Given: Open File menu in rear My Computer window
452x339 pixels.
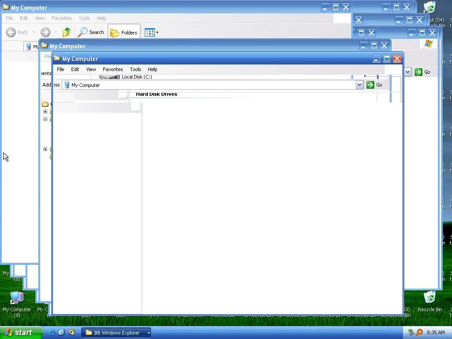Looking at the screenshot, I should (9, 18).
